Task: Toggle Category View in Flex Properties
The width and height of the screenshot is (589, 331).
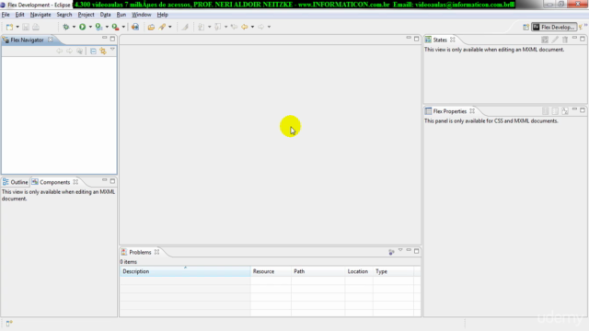Action: pos(555,111)
